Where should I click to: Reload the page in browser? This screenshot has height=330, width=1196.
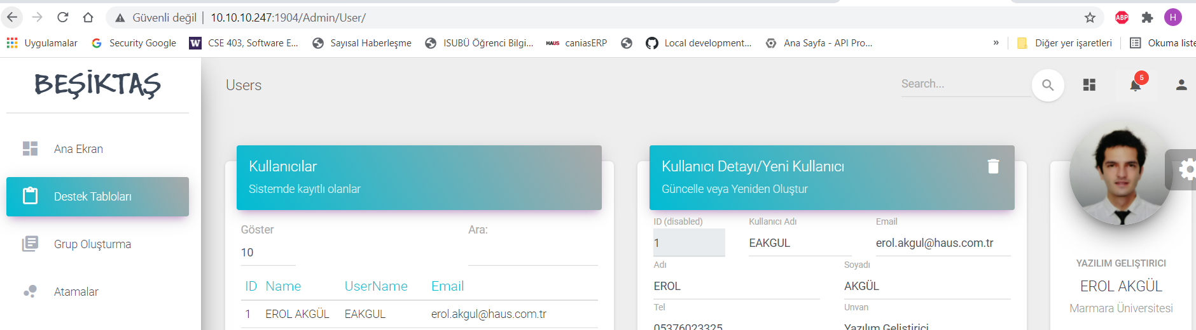point(62,18)
